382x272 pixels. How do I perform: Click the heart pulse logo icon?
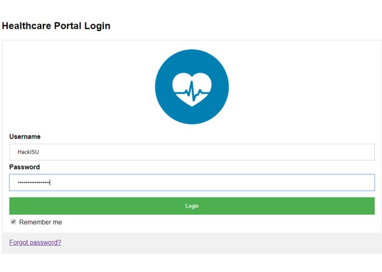tap(192, 87)
